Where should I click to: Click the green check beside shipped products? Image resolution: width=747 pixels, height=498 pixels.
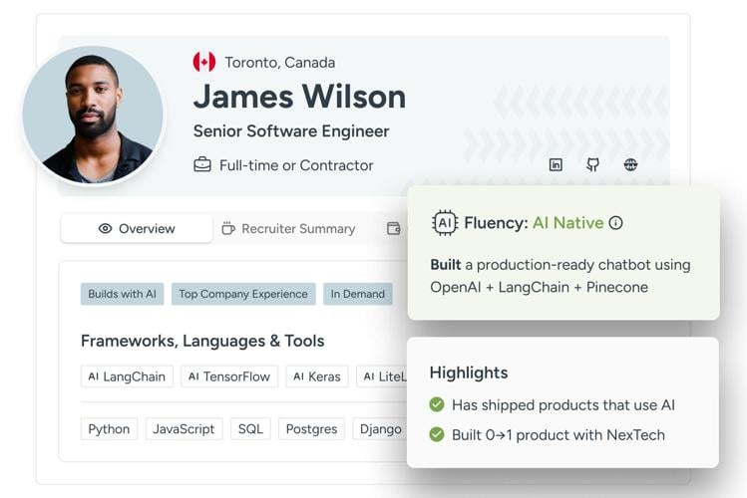click(437, 405)
